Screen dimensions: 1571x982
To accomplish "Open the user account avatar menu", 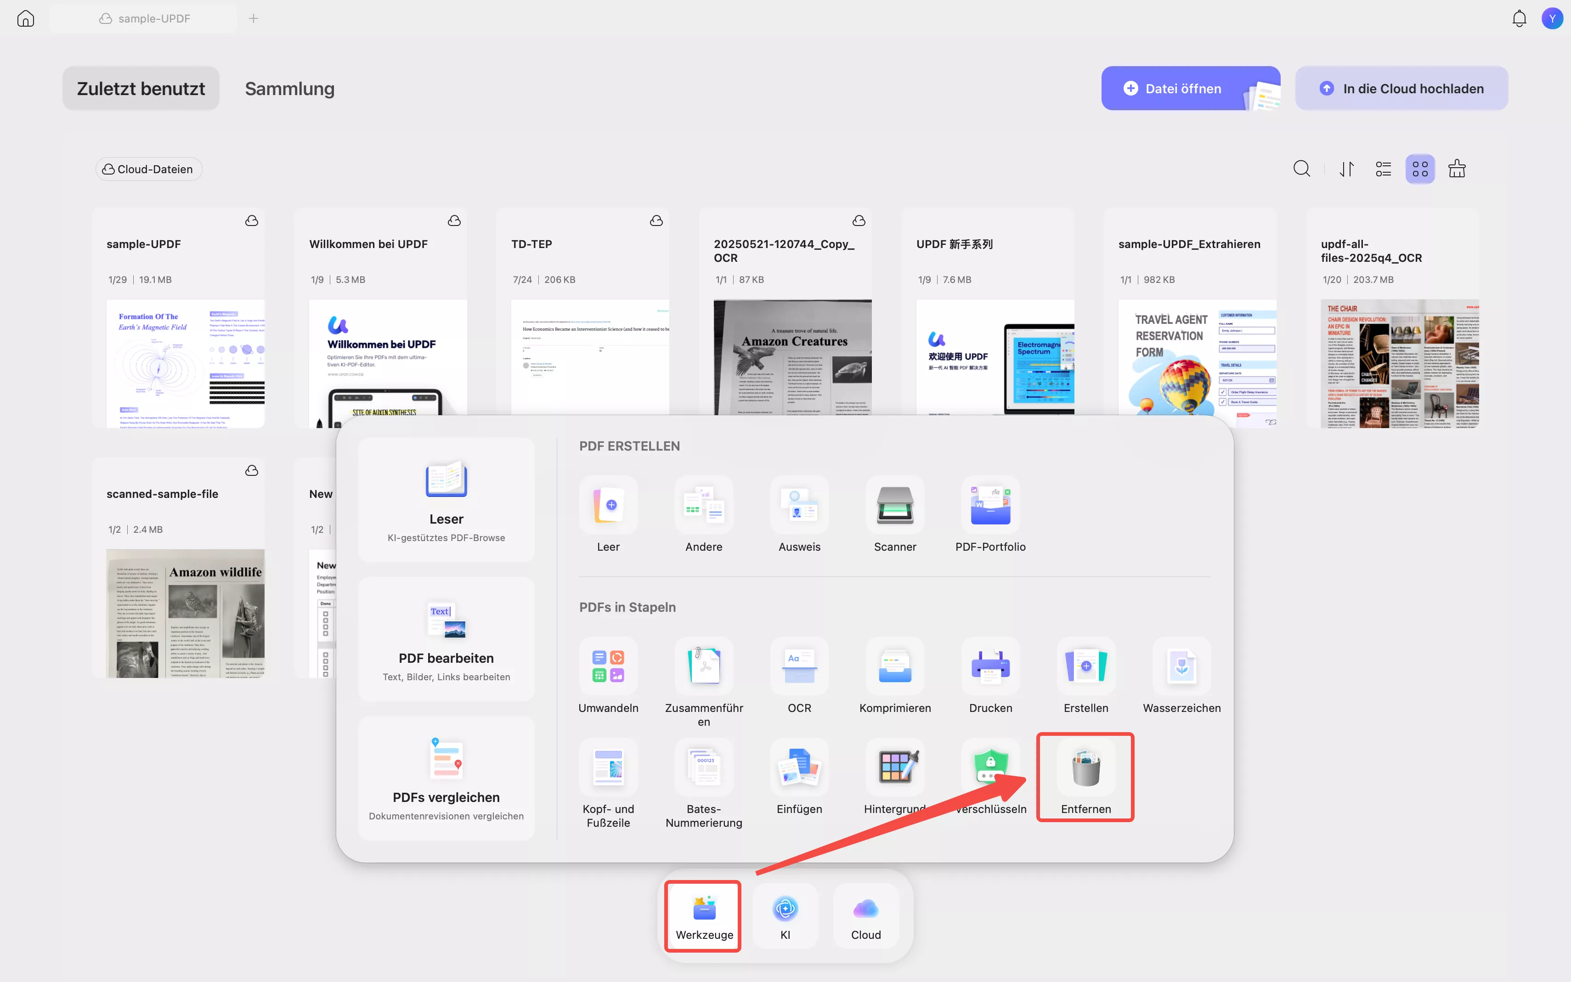I will (1552, 18).
